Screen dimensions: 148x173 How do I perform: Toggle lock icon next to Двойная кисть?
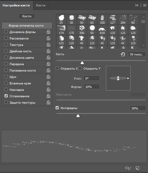point(48,51)
